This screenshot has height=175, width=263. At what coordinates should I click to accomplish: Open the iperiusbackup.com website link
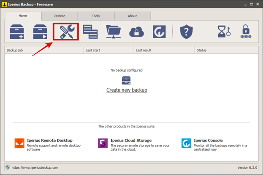(x=35, y=167)
